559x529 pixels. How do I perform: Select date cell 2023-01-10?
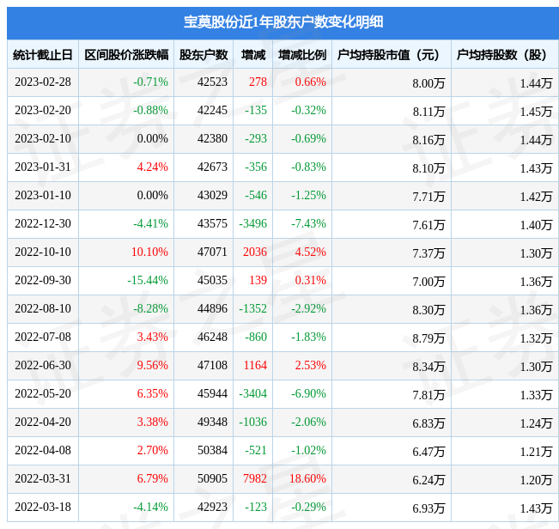[x=43, y=195]
